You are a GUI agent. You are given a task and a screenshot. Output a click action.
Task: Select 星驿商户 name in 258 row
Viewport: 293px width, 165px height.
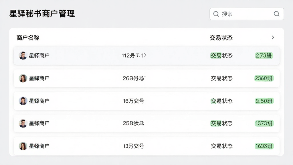39,123
